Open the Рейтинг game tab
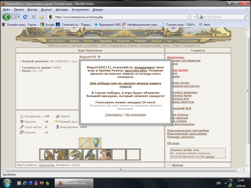The width and height of the screenshot is (251, 188). click(141, 41)
